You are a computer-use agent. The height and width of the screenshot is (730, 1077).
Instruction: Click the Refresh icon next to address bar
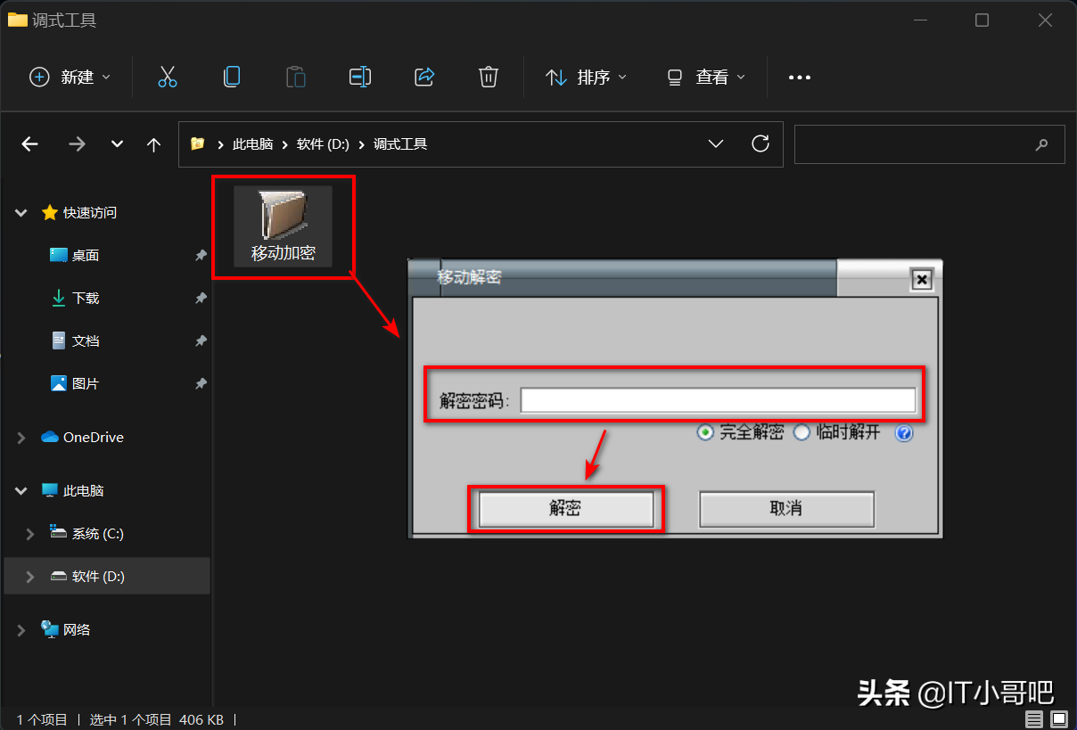click(760, 144)
